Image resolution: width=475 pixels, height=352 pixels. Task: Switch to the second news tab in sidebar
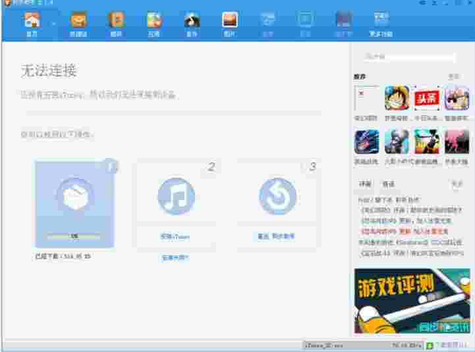388,184
